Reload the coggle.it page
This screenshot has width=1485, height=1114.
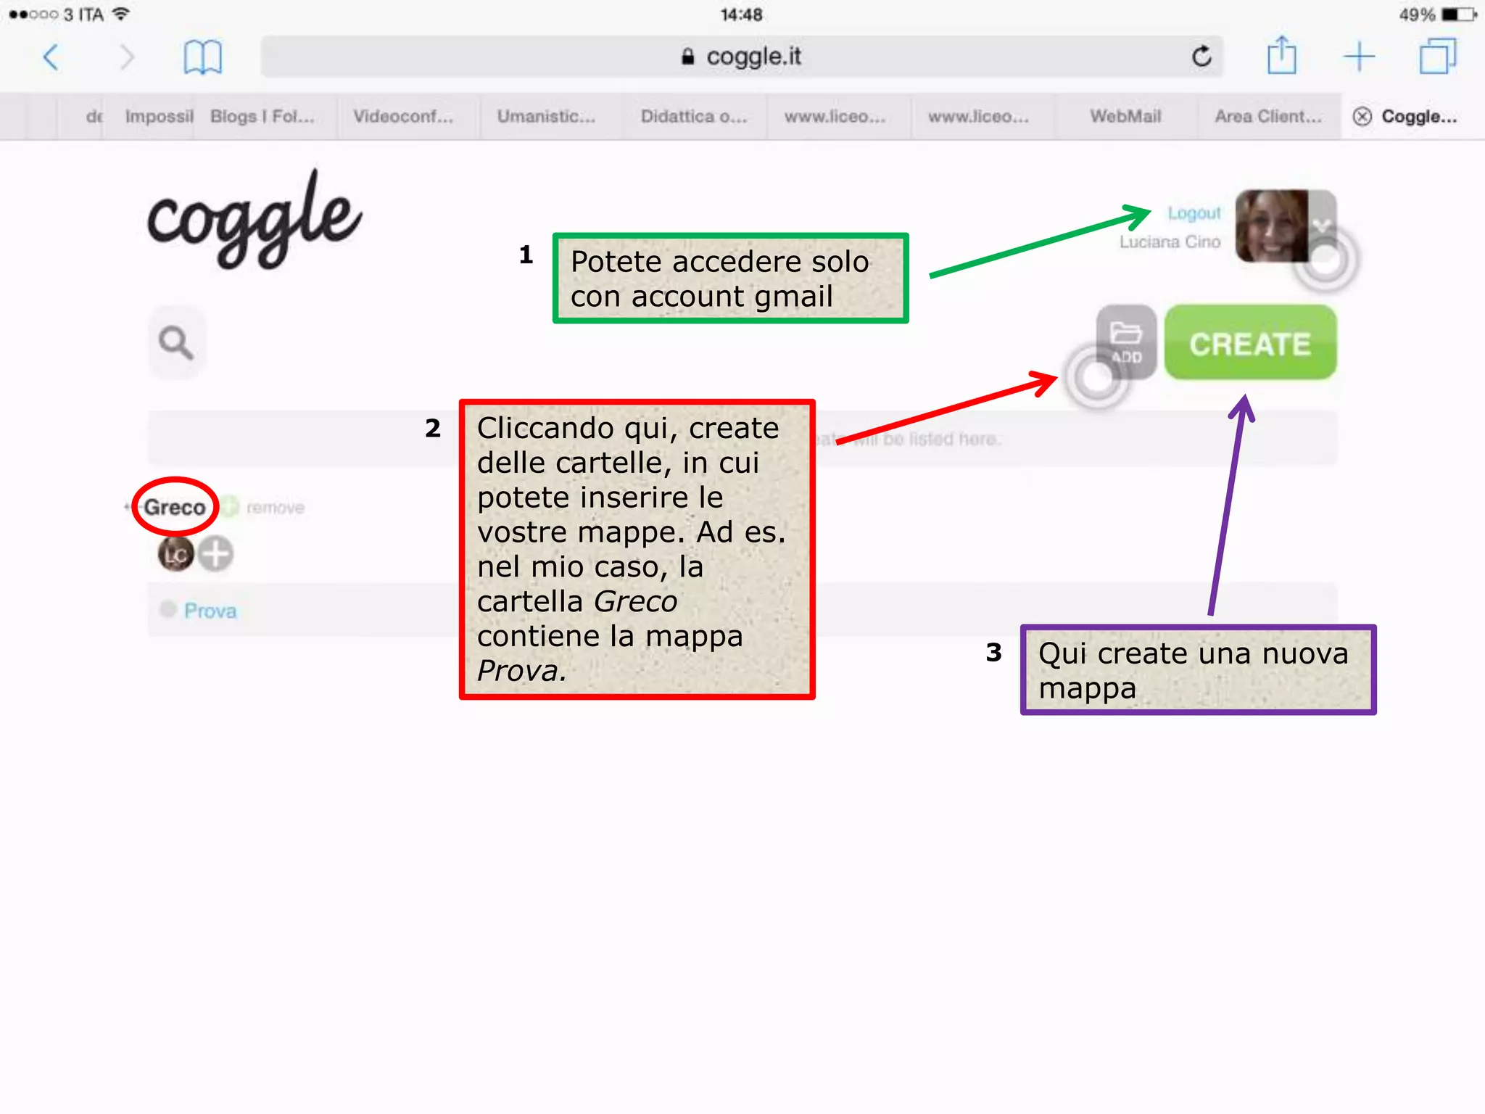(x=1201, y=57)
